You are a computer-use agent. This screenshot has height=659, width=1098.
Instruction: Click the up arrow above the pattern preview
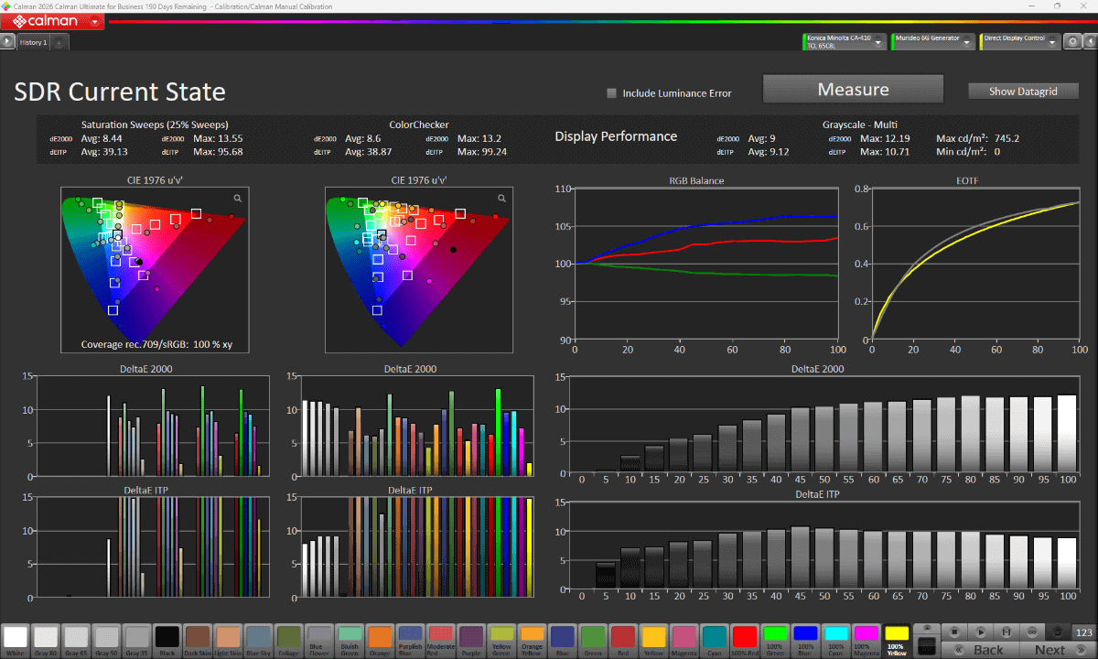927,628
